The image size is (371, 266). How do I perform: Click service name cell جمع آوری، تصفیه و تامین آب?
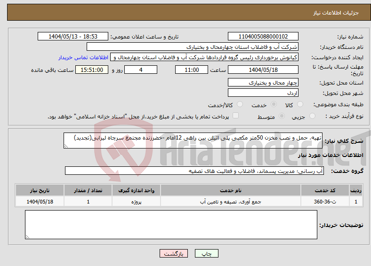tap(231, 202)
